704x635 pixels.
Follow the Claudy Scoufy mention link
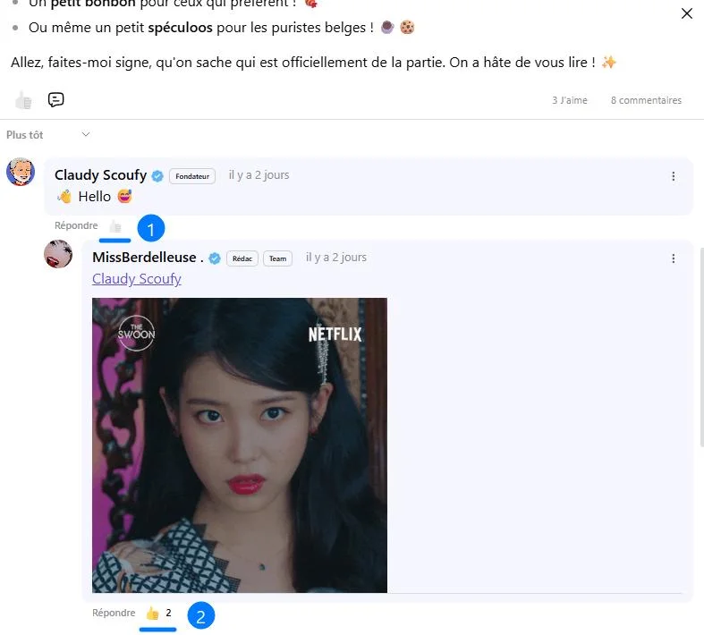[137, 279]
